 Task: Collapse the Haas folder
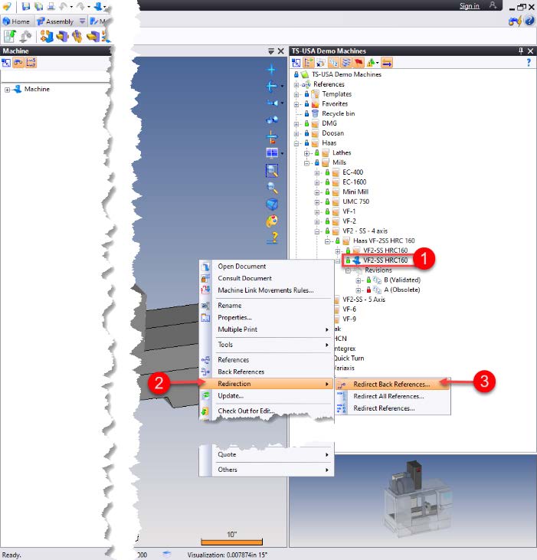296,143
